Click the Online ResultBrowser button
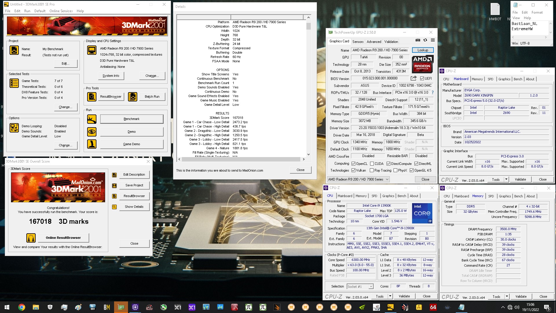 point(63,238)
